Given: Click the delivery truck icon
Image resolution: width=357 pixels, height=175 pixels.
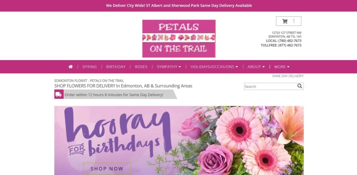Looking at the screenshot, I should point(59,94).
